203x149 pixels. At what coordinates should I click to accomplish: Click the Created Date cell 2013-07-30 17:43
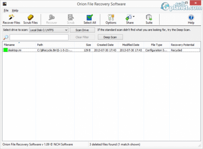click(105, 50)
